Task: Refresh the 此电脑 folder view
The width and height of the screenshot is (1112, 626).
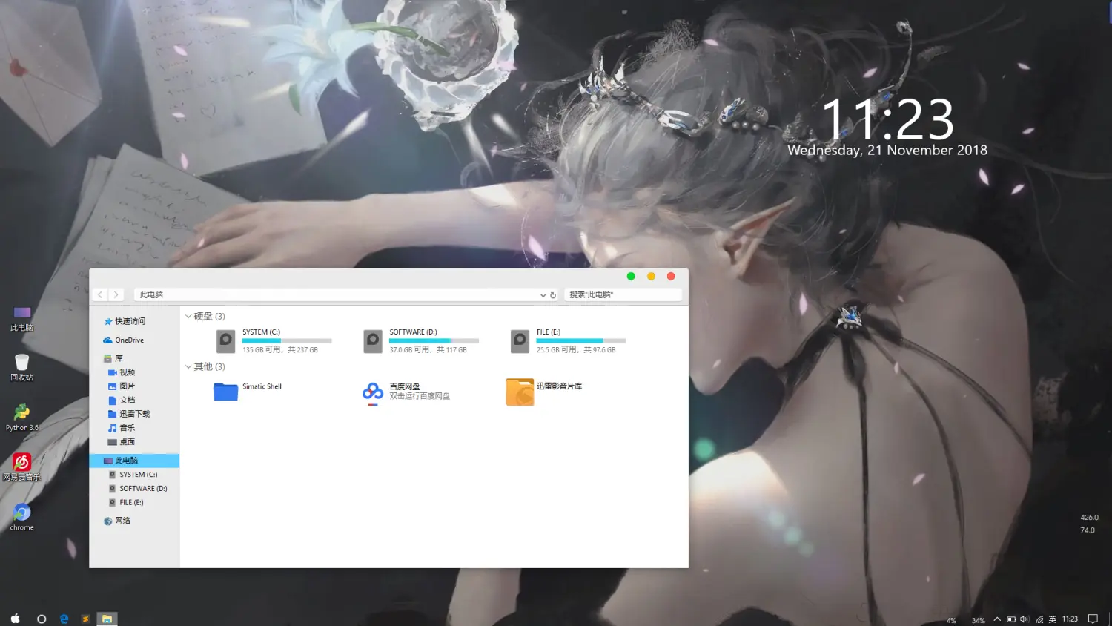Action: 553,295
